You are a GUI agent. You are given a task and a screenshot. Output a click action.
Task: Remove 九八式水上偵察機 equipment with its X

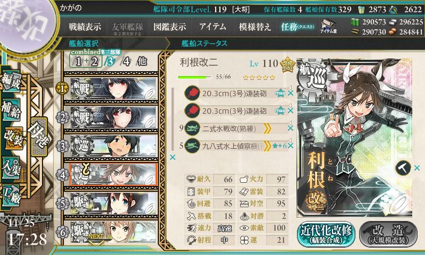[x=291, y=146]
